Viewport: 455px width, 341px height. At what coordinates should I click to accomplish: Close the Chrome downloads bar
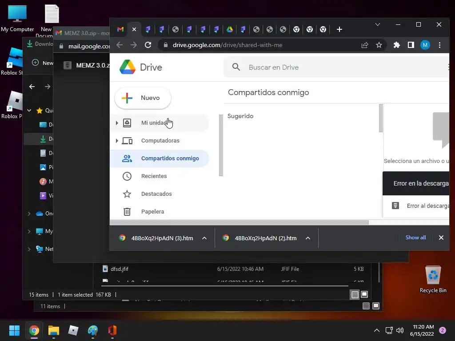click(x=441, y=238)
